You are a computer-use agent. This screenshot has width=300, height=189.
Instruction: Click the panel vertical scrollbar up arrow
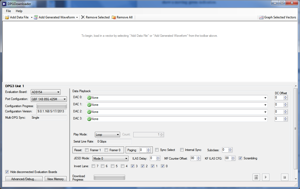pyautogui.click(x=296, y=86)
